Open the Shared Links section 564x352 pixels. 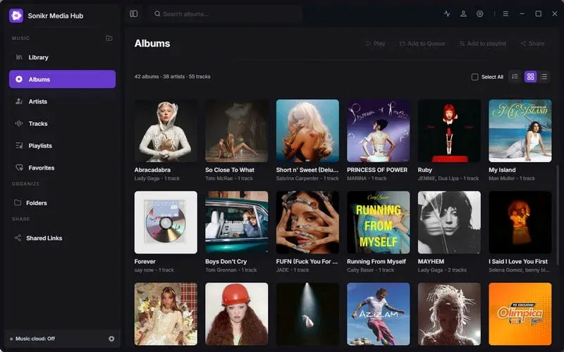click(x=62, y=238)
